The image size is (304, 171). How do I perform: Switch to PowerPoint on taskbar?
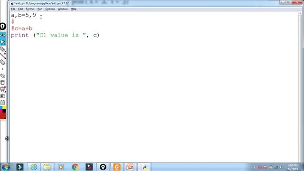click(130, 167)
